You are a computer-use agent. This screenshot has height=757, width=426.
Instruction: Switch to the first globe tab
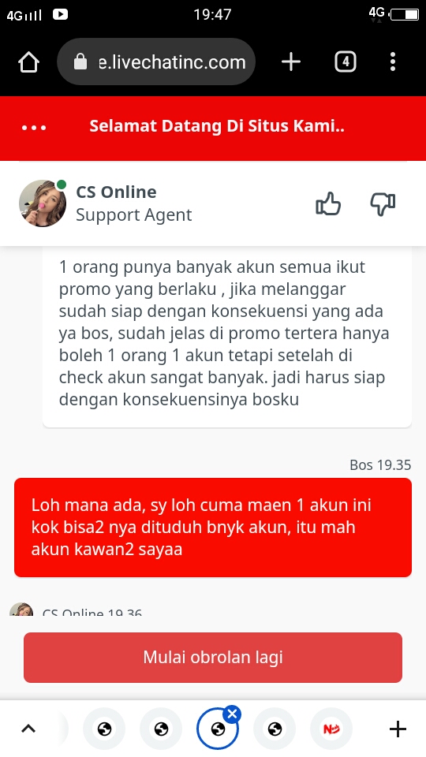[x=104, y=729]
